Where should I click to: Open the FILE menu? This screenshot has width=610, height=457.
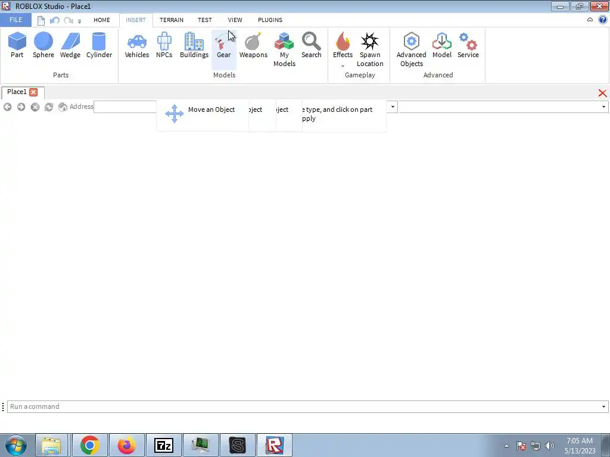tap(15, 20)
